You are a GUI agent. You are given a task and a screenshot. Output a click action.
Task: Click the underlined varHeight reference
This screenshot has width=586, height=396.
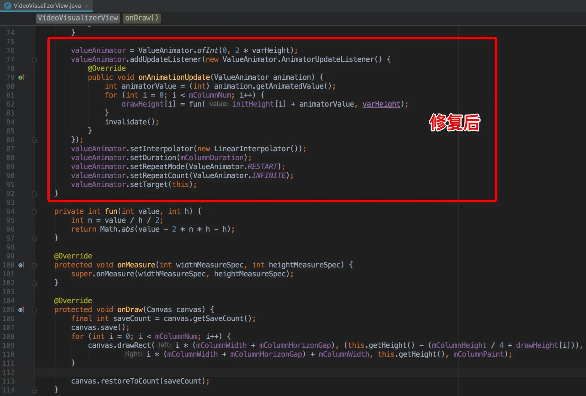pyautogui.click(x=381, y=104)
